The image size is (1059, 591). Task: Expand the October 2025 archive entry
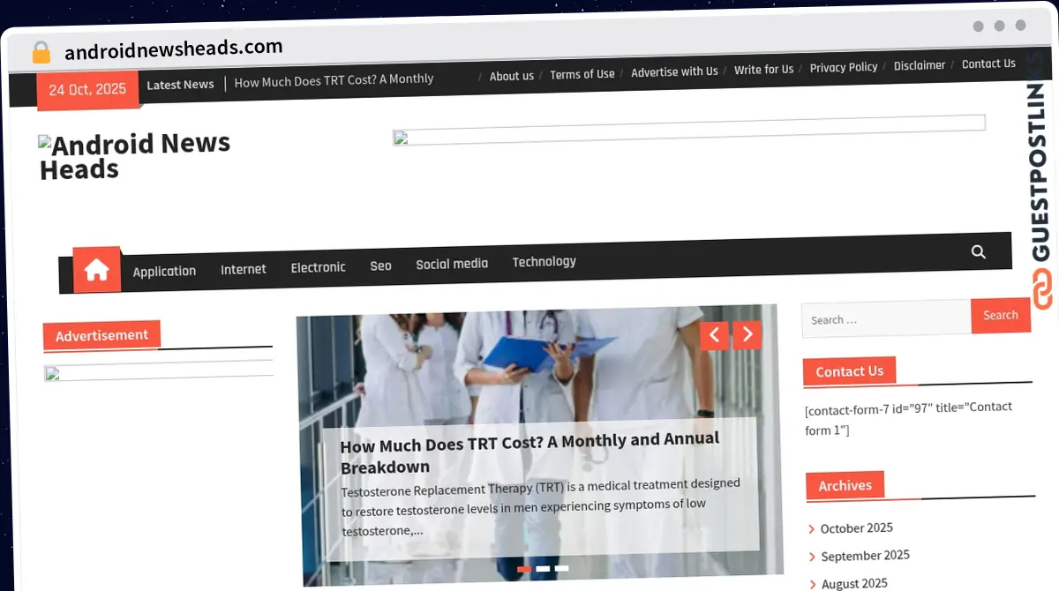click(856, 527)
